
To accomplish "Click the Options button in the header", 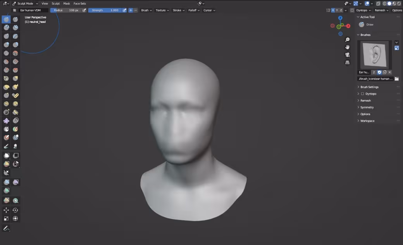I will point(397,10).
